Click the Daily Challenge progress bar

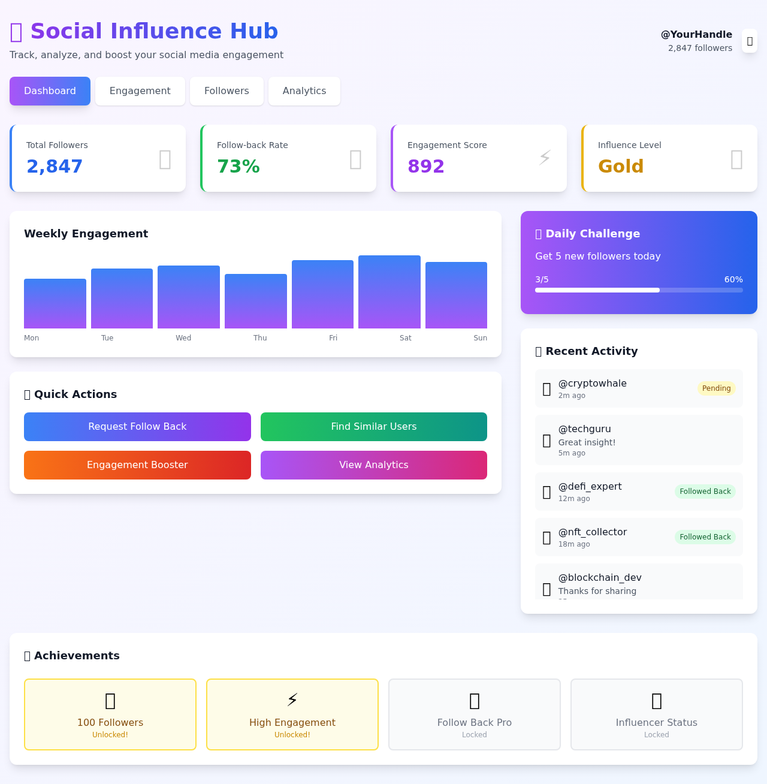tap(638, 290)
